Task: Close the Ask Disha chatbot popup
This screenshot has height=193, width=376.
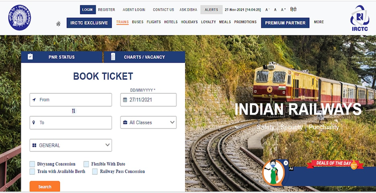Action: coord(286,163)
